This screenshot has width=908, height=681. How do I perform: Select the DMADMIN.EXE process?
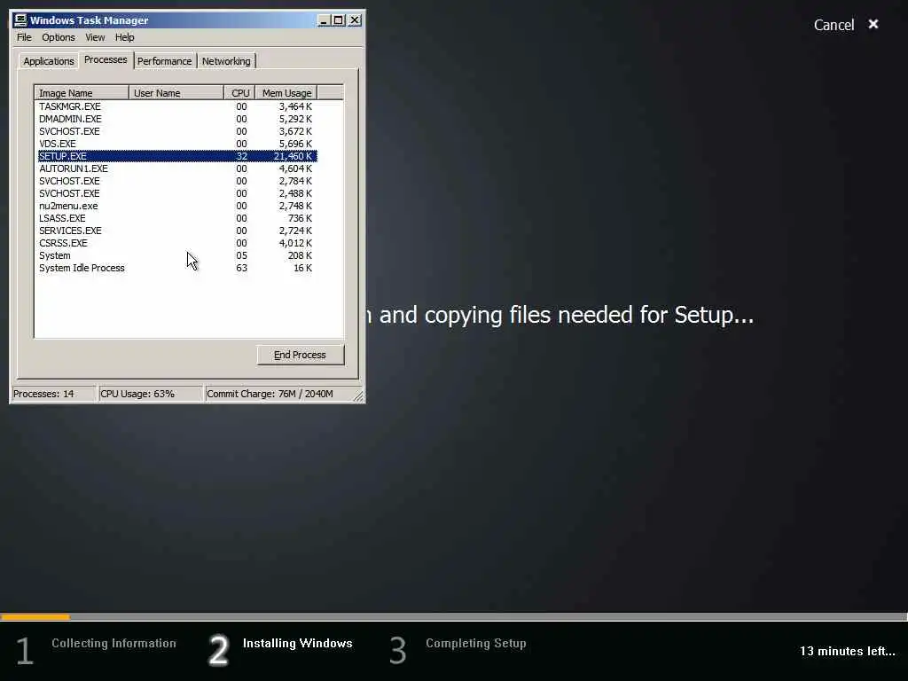176,119
